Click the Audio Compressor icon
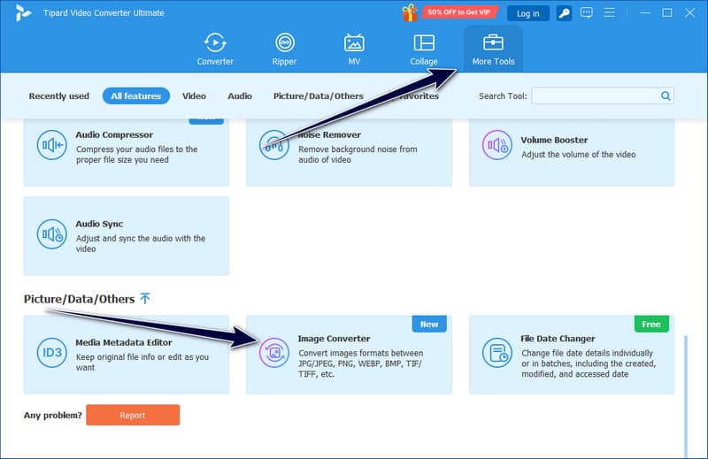 52,145
